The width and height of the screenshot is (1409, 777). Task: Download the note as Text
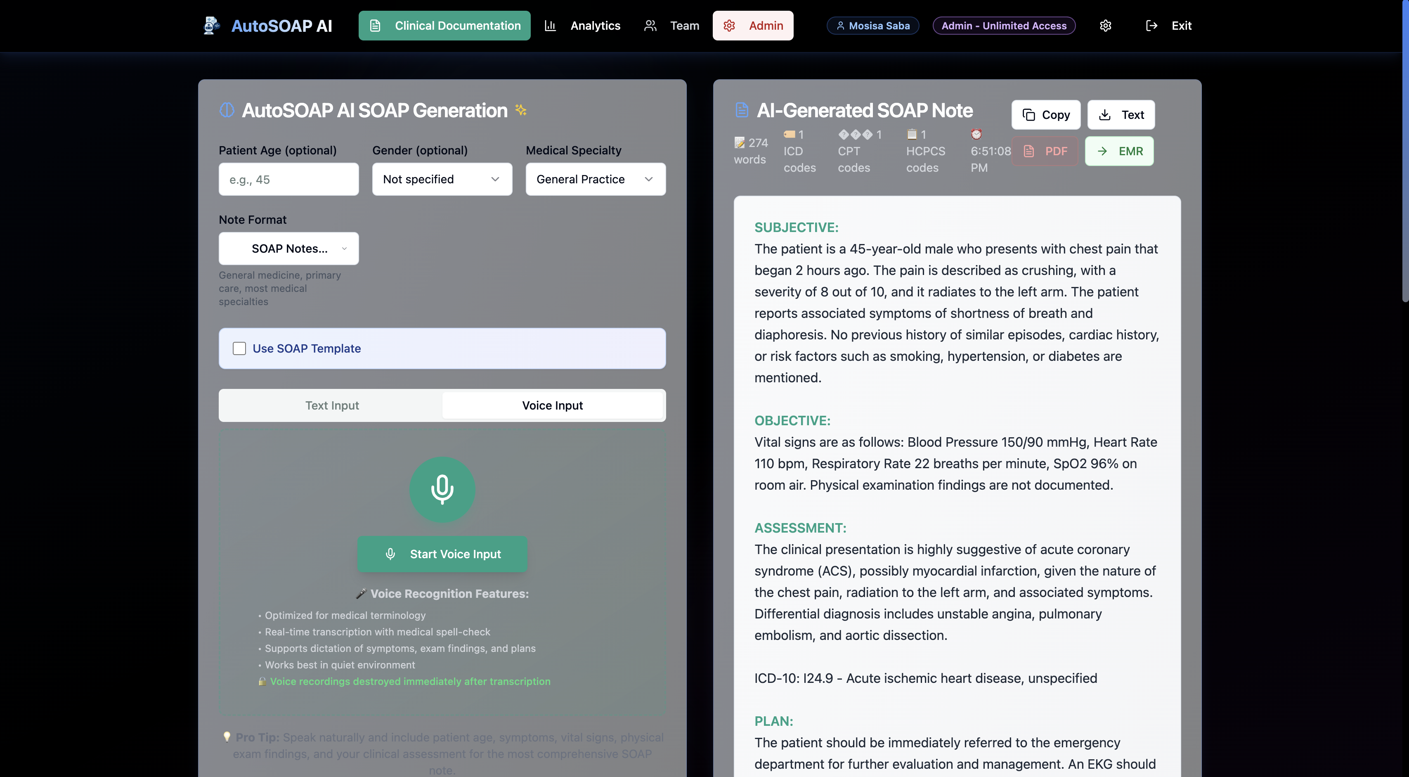(1121, 114)
